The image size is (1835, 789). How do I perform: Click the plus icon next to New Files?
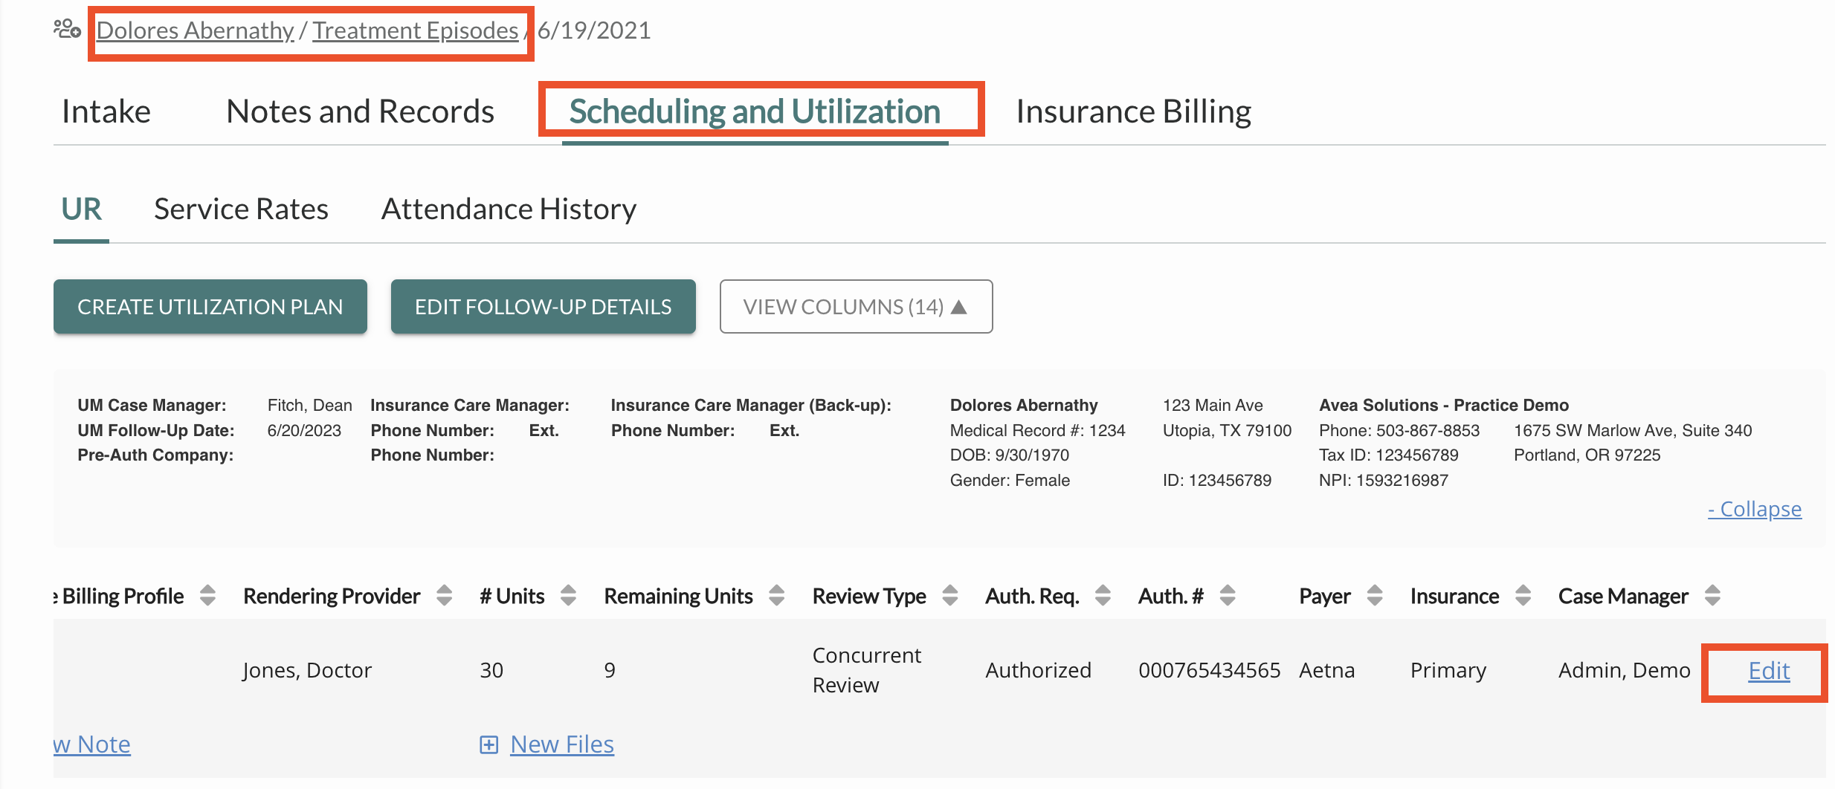488,744
